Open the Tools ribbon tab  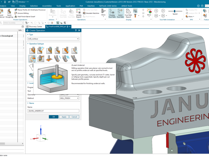pyautogui.click(x=59, y=6)
